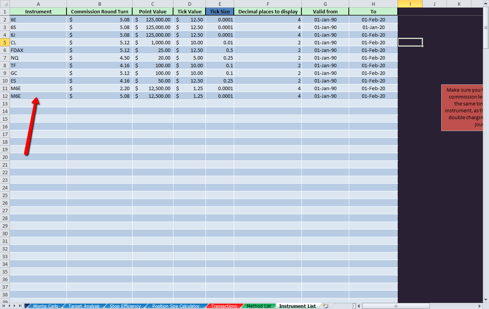Viewport: 489px width, 309px height.
Task: Insert a new worksheet with the tab icon
Action: (325, 306)
